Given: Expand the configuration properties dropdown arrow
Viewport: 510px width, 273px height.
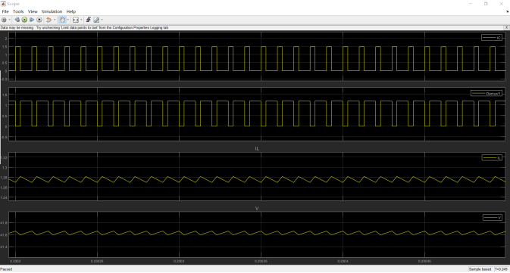Looking at the screenshot, I should pyautogui.click(x=9, y=20).
